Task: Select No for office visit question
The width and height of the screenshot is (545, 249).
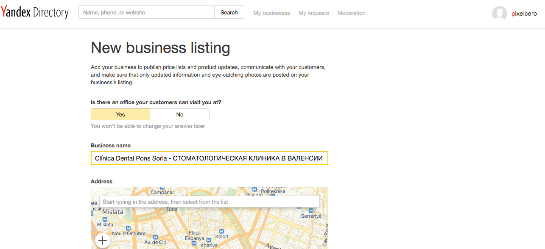Action: (179, 114)
